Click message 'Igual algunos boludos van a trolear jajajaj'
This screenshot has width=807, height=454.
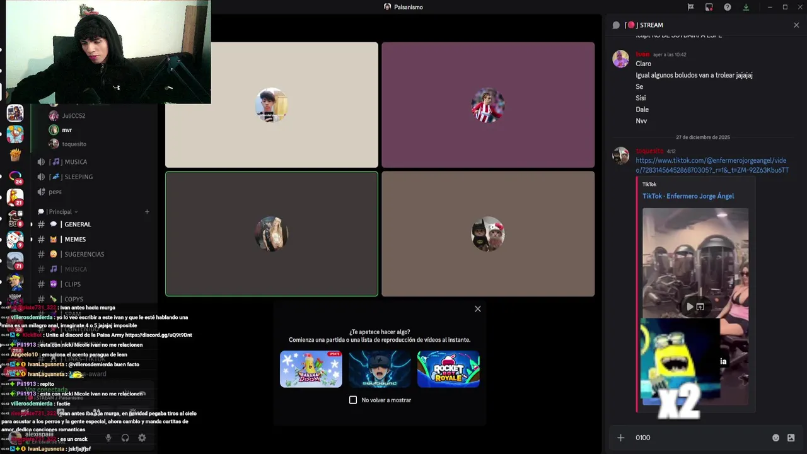pyautogui.click(x=694, y=75)
